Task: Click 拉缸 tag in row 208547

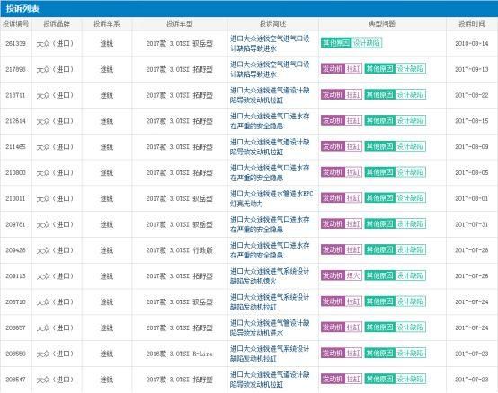Action: (x=353, y=379)
